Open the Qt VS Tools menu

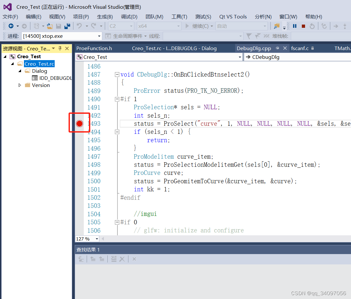pos(233,17)
